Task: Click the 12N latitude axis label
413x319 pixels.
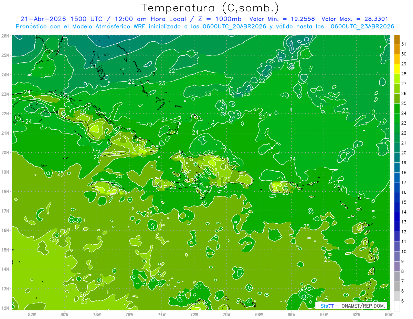Action: 5,308
